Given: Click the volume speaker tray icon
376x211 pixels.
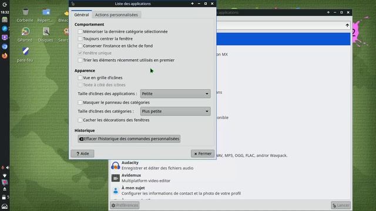Looking at the screenshot, I should pos(8,168).
